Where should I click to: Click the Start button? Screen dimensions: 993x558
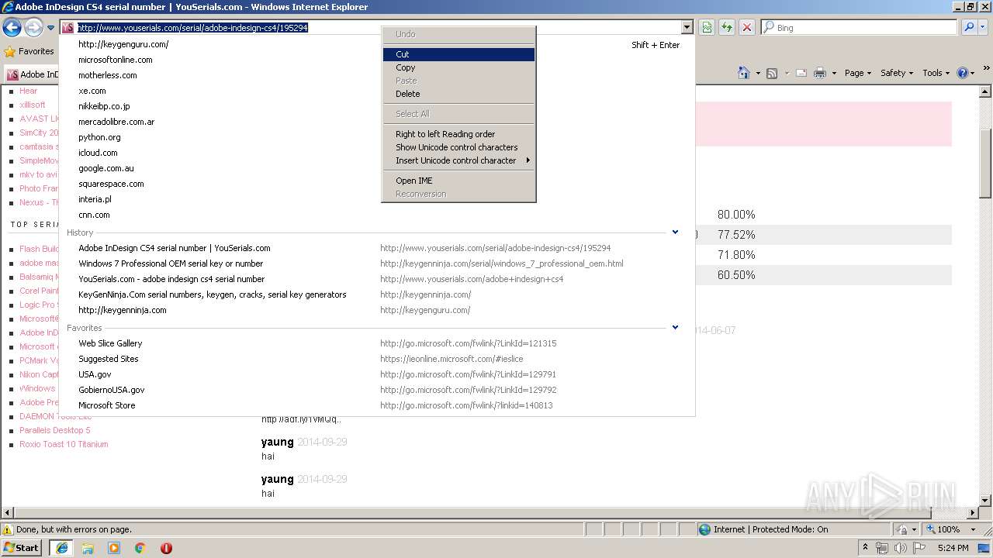click(x=21, y=548)
